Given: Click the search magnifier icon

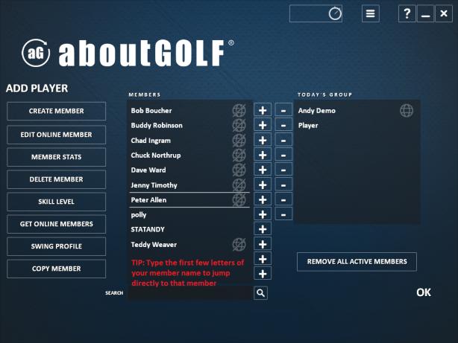Looking at the screenshot, I should 260,293.
